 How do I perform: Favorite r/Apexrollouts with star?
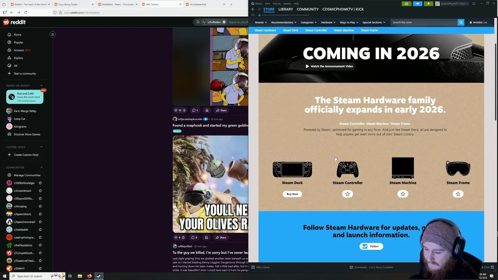click(40, 214)
